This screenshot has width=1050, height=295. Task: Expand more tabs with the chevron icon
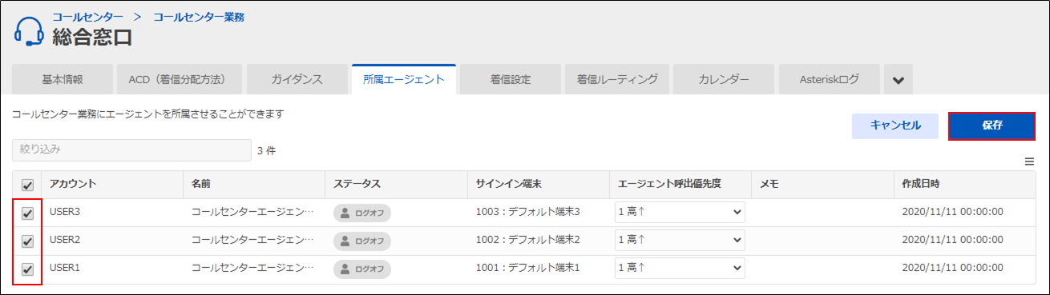[x=899, y=80]
